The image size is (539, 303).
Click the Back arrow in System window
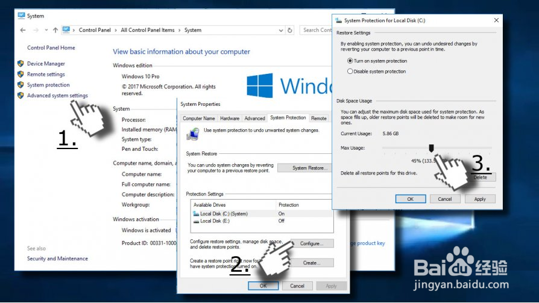pos(23,30)
